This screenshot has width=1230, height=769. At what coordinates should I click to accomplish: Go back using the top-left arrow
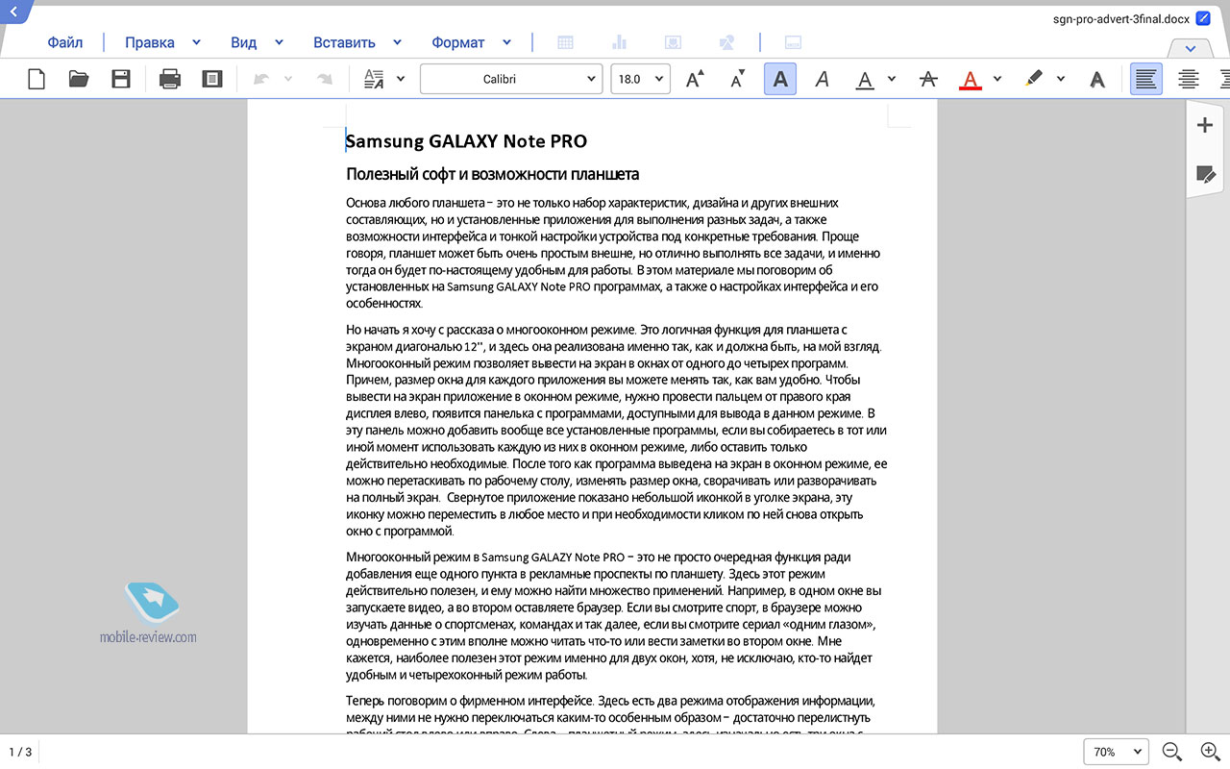pyautogui.click(x=13, y=12)
